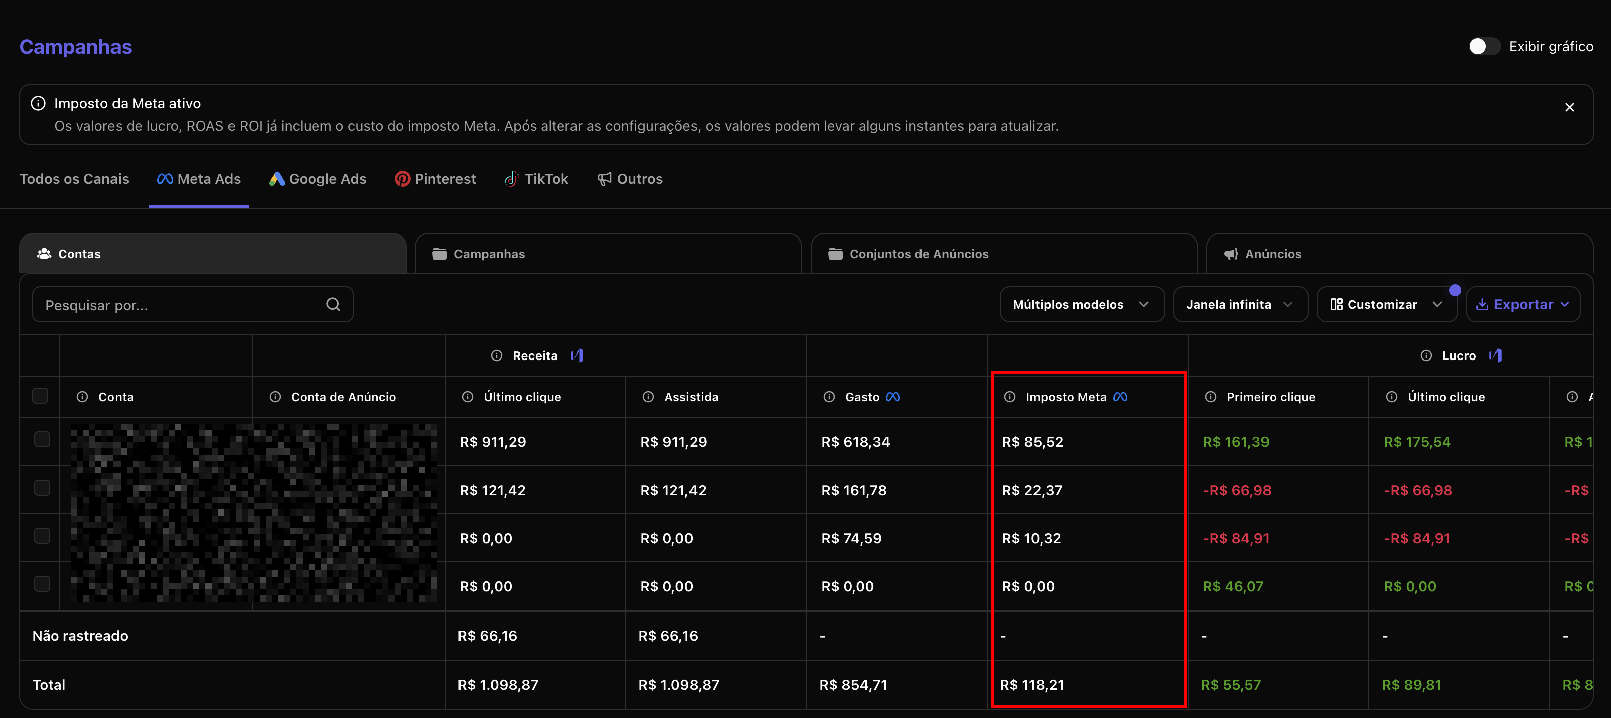Click info icon beside Gasto column
This screenshot has height=718, width=1611.
(x=829, y=397)
